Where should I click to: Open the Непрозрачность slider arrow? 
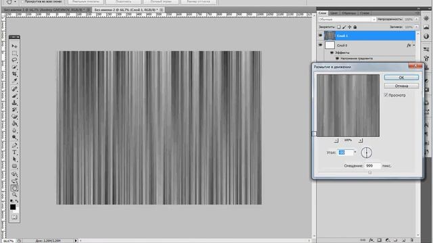(417, 20)
